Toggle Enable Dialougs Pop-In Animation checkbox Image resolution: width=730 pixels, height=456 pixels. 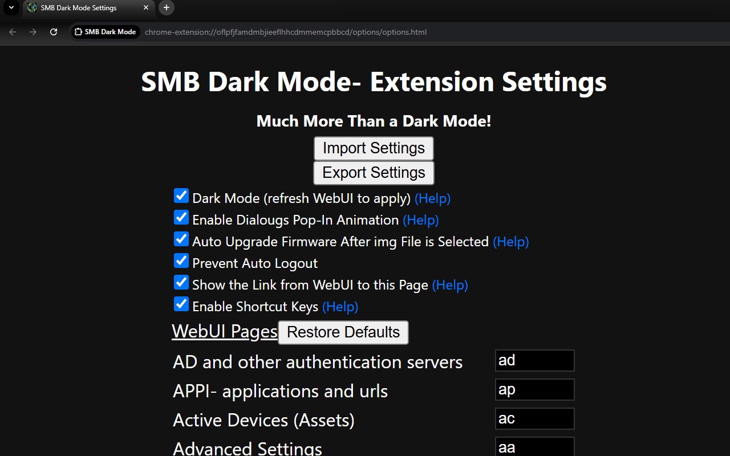[x=181, y=218]
